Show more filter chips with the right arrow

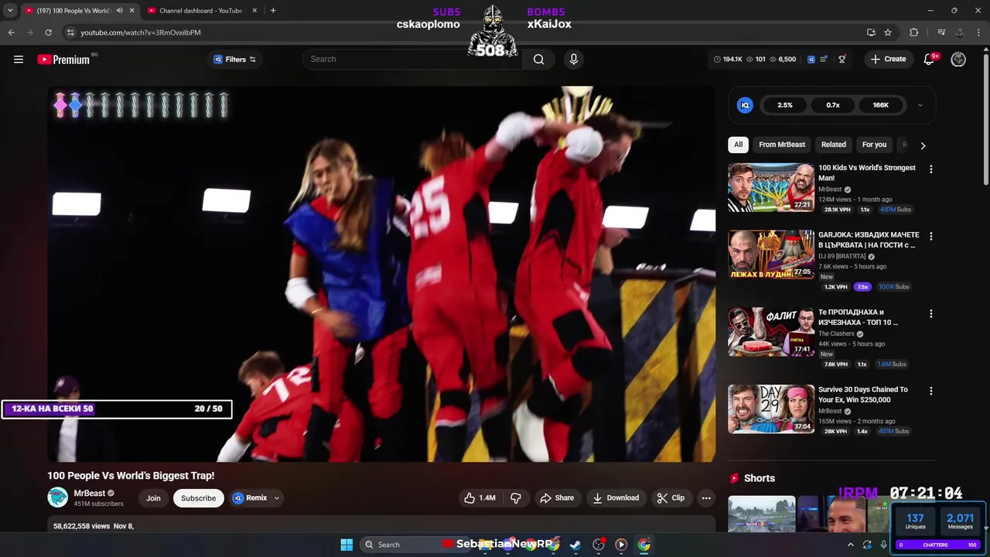coord(923,145)
